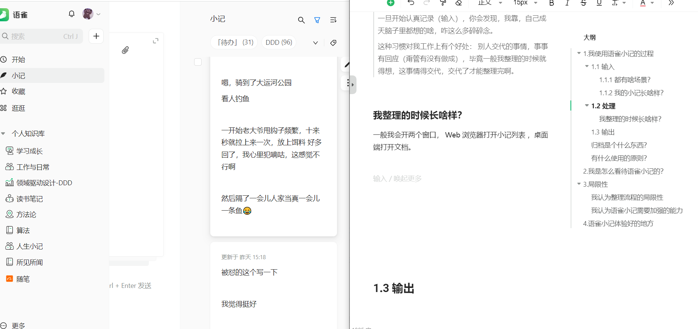Expand the note editor fullscreen icon

point(156,41)
